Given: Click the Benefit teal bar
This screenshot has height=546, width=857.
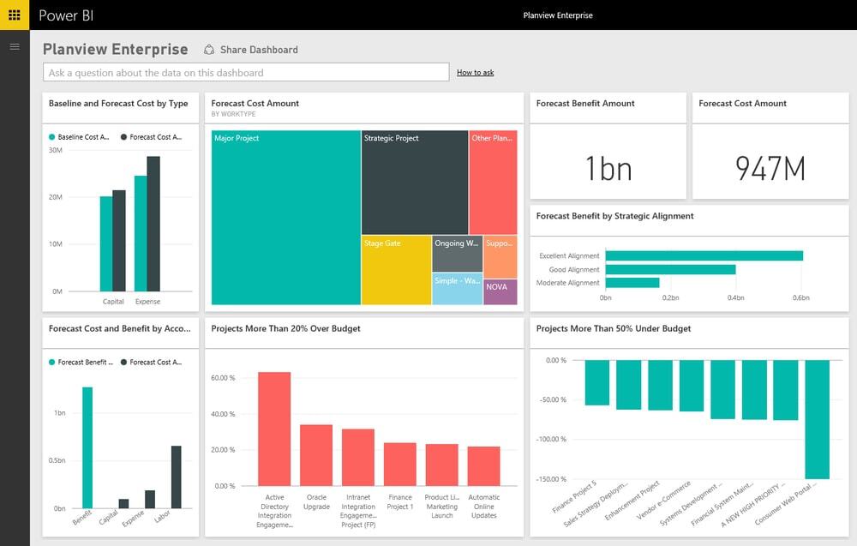Looking at the screenshot, I should click(87, 447).
